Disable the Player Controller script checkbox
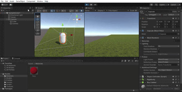Image resolution: width=182 pixels, height=92 pixels. pyautogui.click(x=145, y=77)
